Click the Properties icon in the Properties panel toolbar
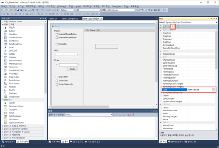This screenshot has width=219, height=148. click(x=169, y=26)
